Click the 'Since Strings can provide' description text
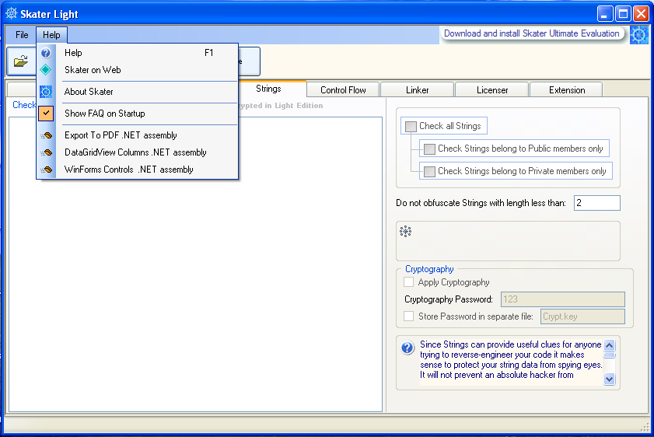Screen dimensions: 654x437 511,360
